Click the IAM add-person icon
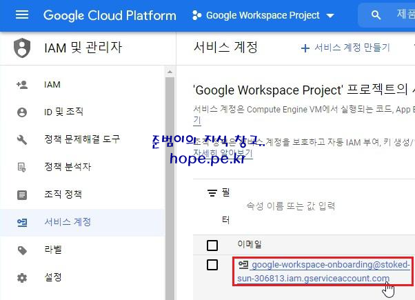Screen dimensions: 415x300 22,85
